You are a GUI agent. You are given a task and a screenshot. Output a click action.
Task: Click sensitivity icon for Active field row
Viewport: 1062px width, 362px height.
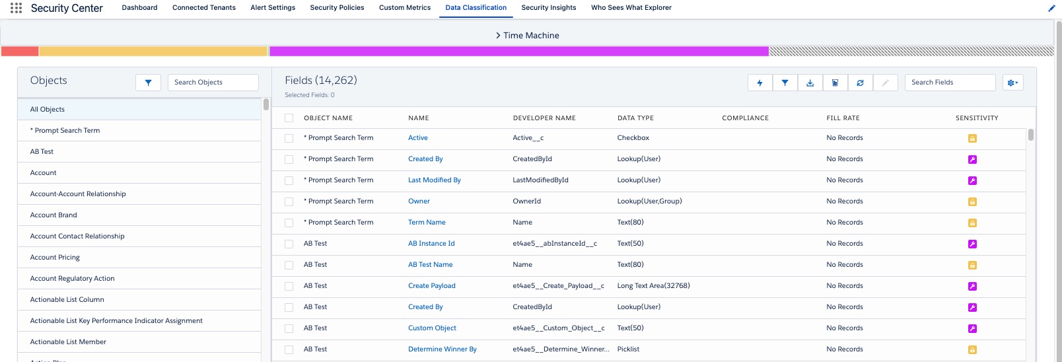[972, 138]
